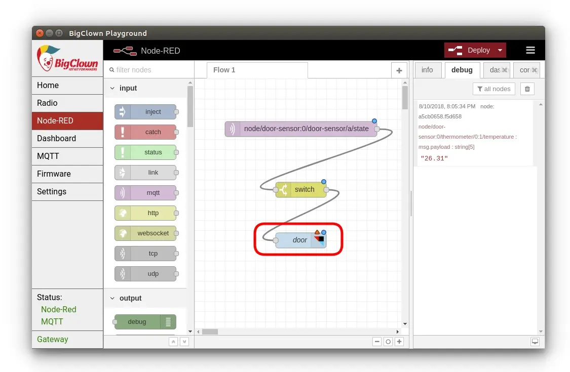
Task: Select the tcp node in palette
Action: pyautogui.click(x=145, y=254)
